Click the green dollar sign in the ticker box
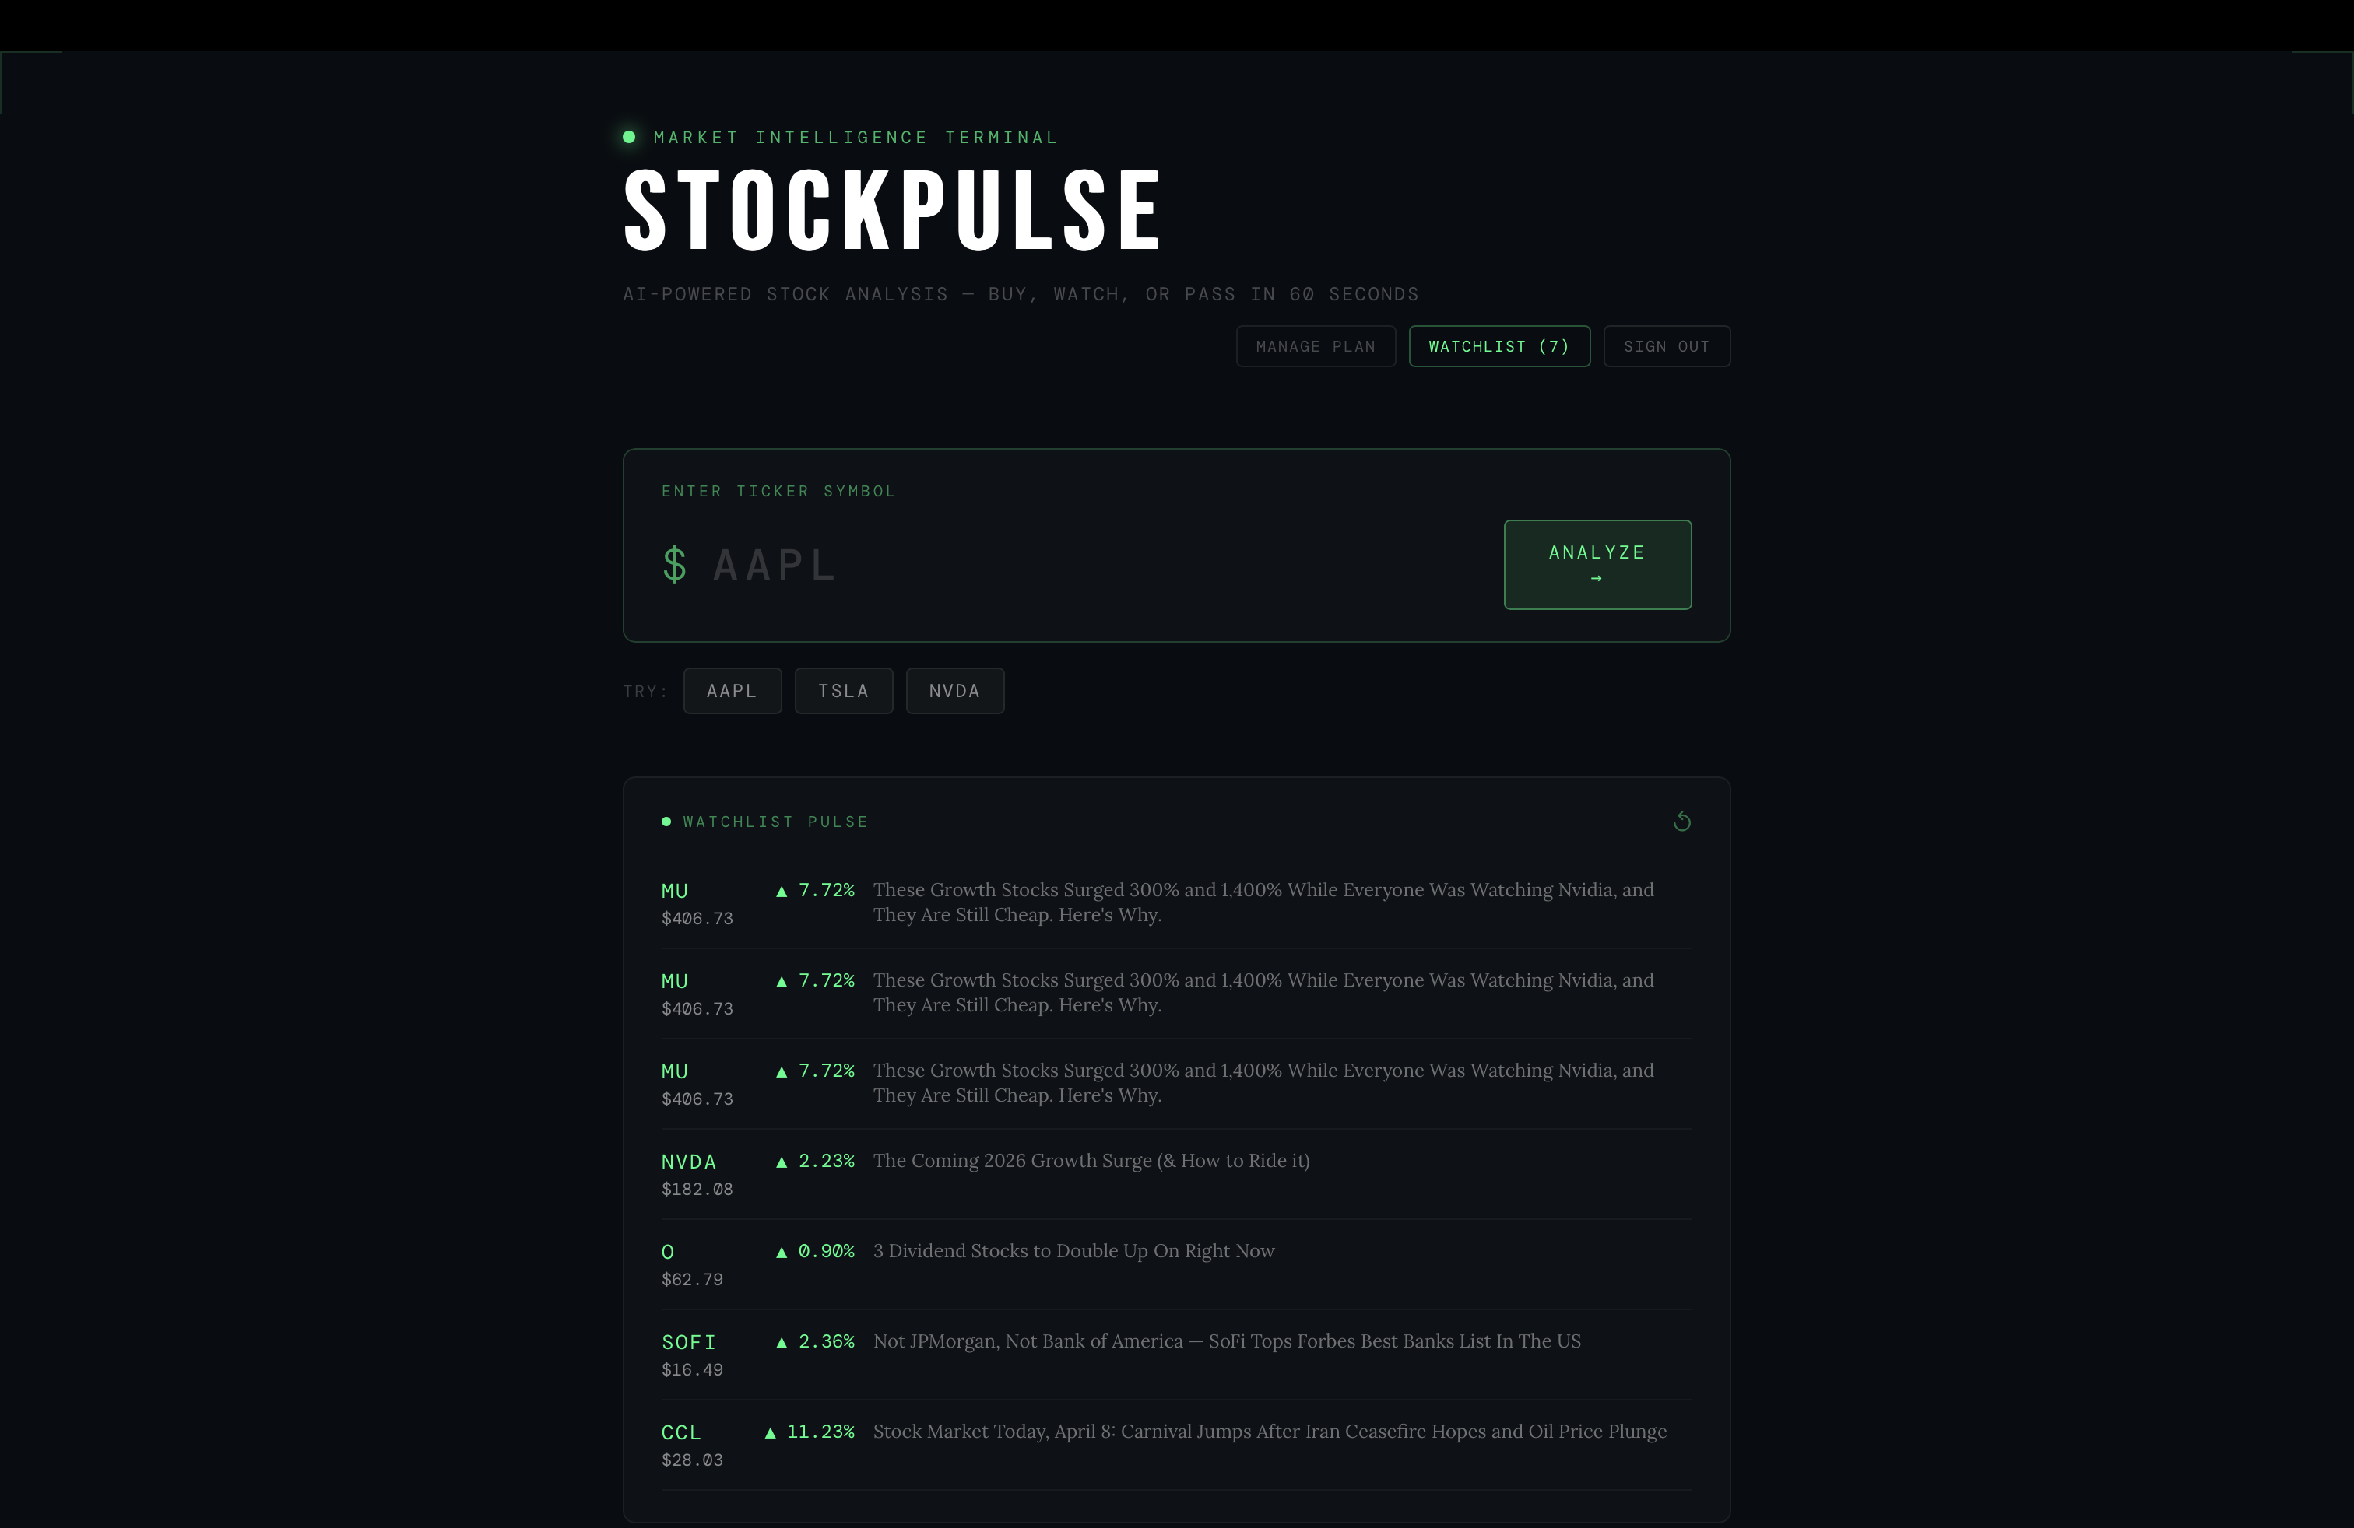The image size is (2354, 1528). [675, 564]
